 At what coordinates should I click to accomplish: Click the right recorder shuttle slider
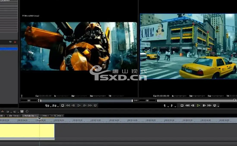pyautogui.click(x=147, y=100)
